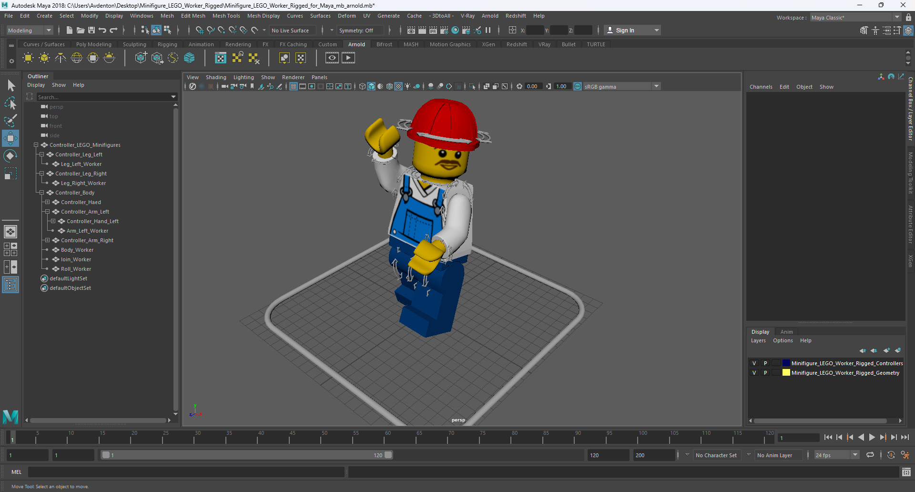Click the auto keyframe toggle icon
The width and height of the screenshot is (915, 492).
(x=891, y=455)
